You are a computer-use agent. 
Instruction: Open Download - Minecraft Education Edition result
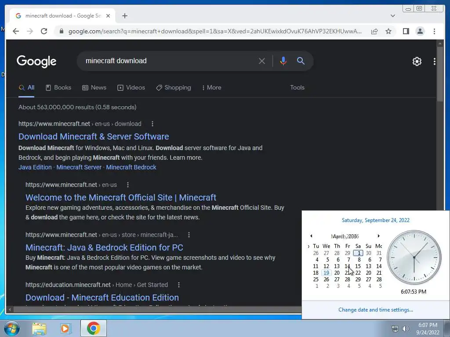[x=102, y=298]
